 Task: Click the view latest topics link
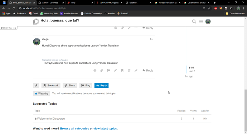[105, 129]
